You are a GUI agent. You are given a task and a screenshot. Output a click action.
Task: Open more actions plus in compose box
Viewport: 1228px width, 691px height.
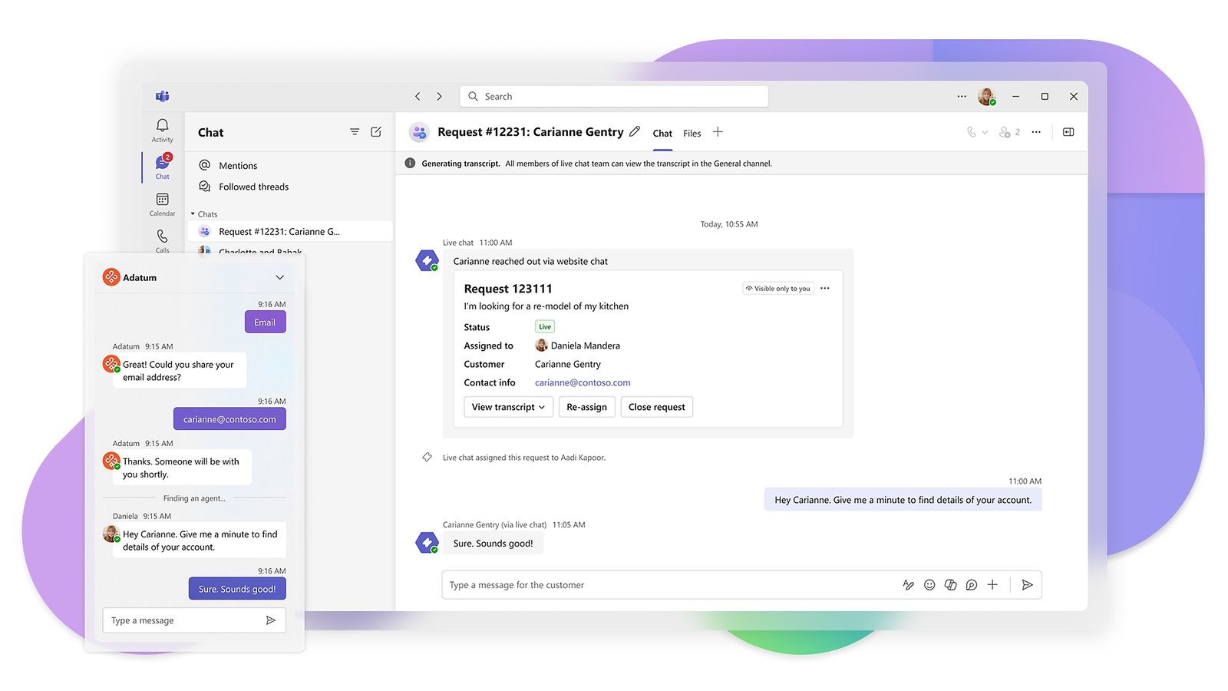point(992,585)
